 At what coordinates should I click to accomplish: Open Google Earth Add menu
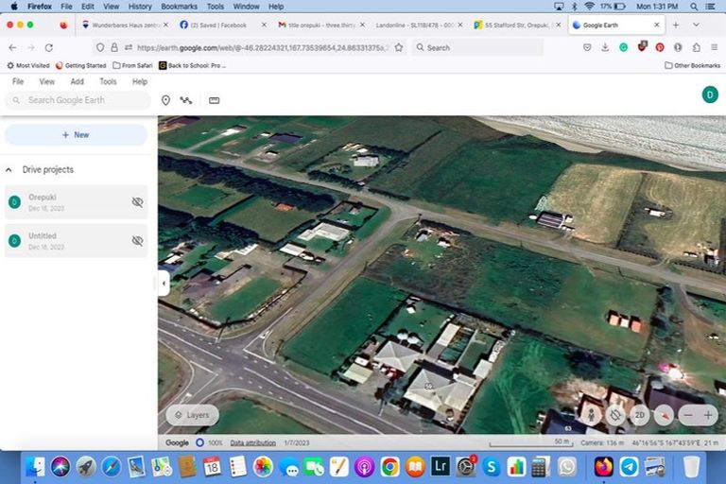click(77, 81)
